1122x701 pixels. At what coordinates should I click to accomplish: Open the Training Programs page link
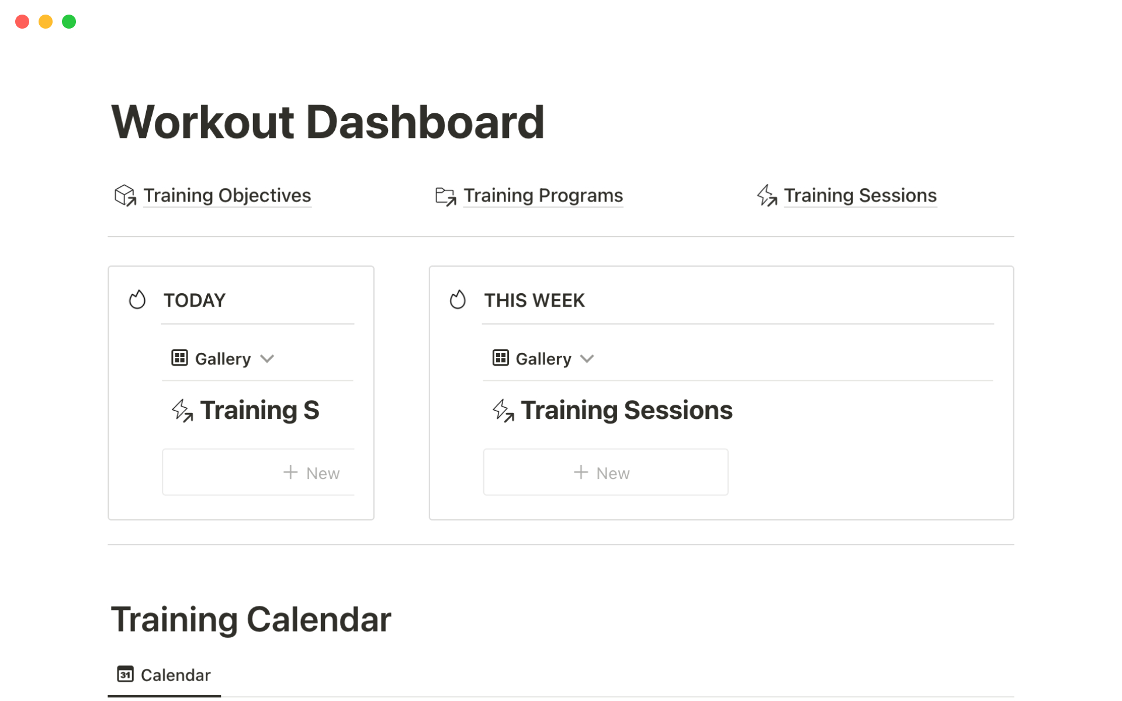tap(543, 196)
